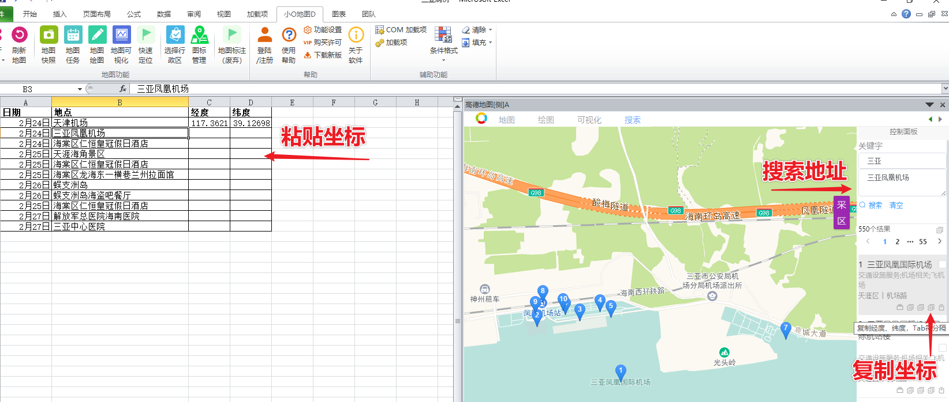
Task: Click the quick locate flag icon
Action: [145, 35]
